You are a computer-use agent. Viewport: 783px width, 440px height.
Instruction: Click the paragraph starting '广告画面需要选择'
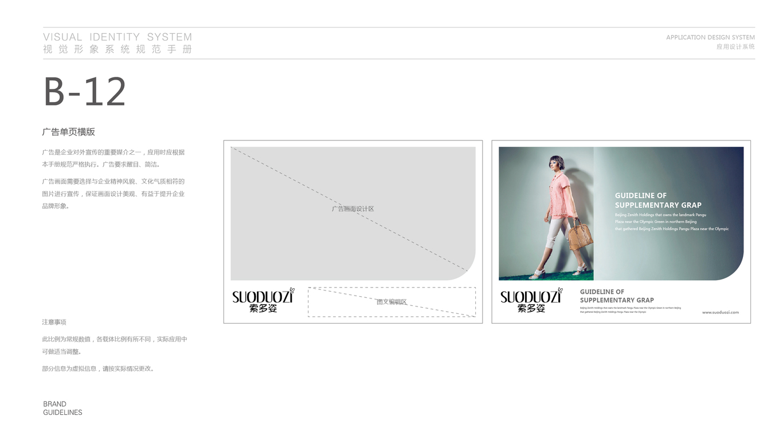point(113,194)
